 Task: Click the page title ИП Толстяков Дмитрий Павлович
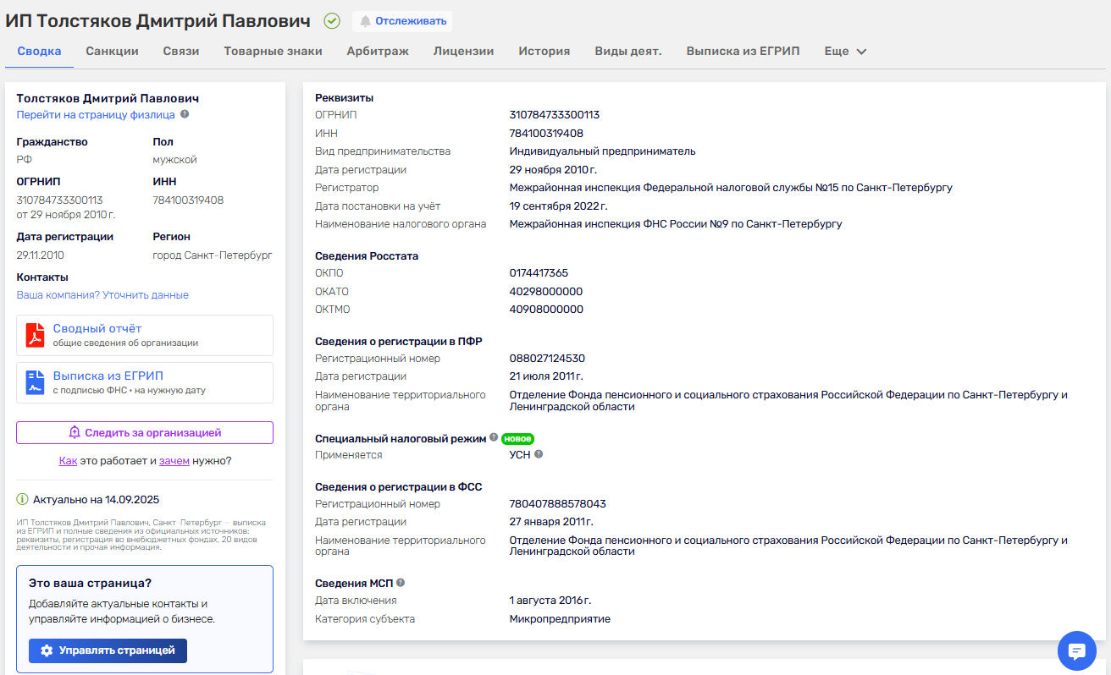(x=158, y=21)
